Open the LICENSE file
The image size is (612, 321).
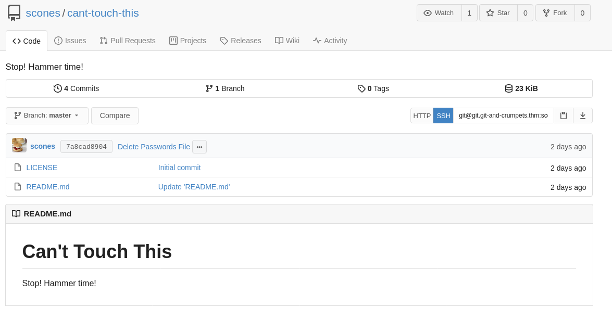pos(42,168)
